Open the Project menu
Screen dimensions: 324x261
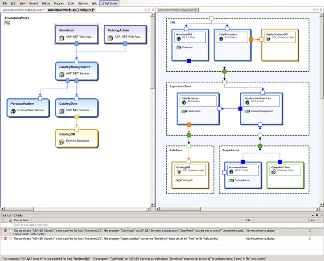pyautogui.click(x=34, y=3)
